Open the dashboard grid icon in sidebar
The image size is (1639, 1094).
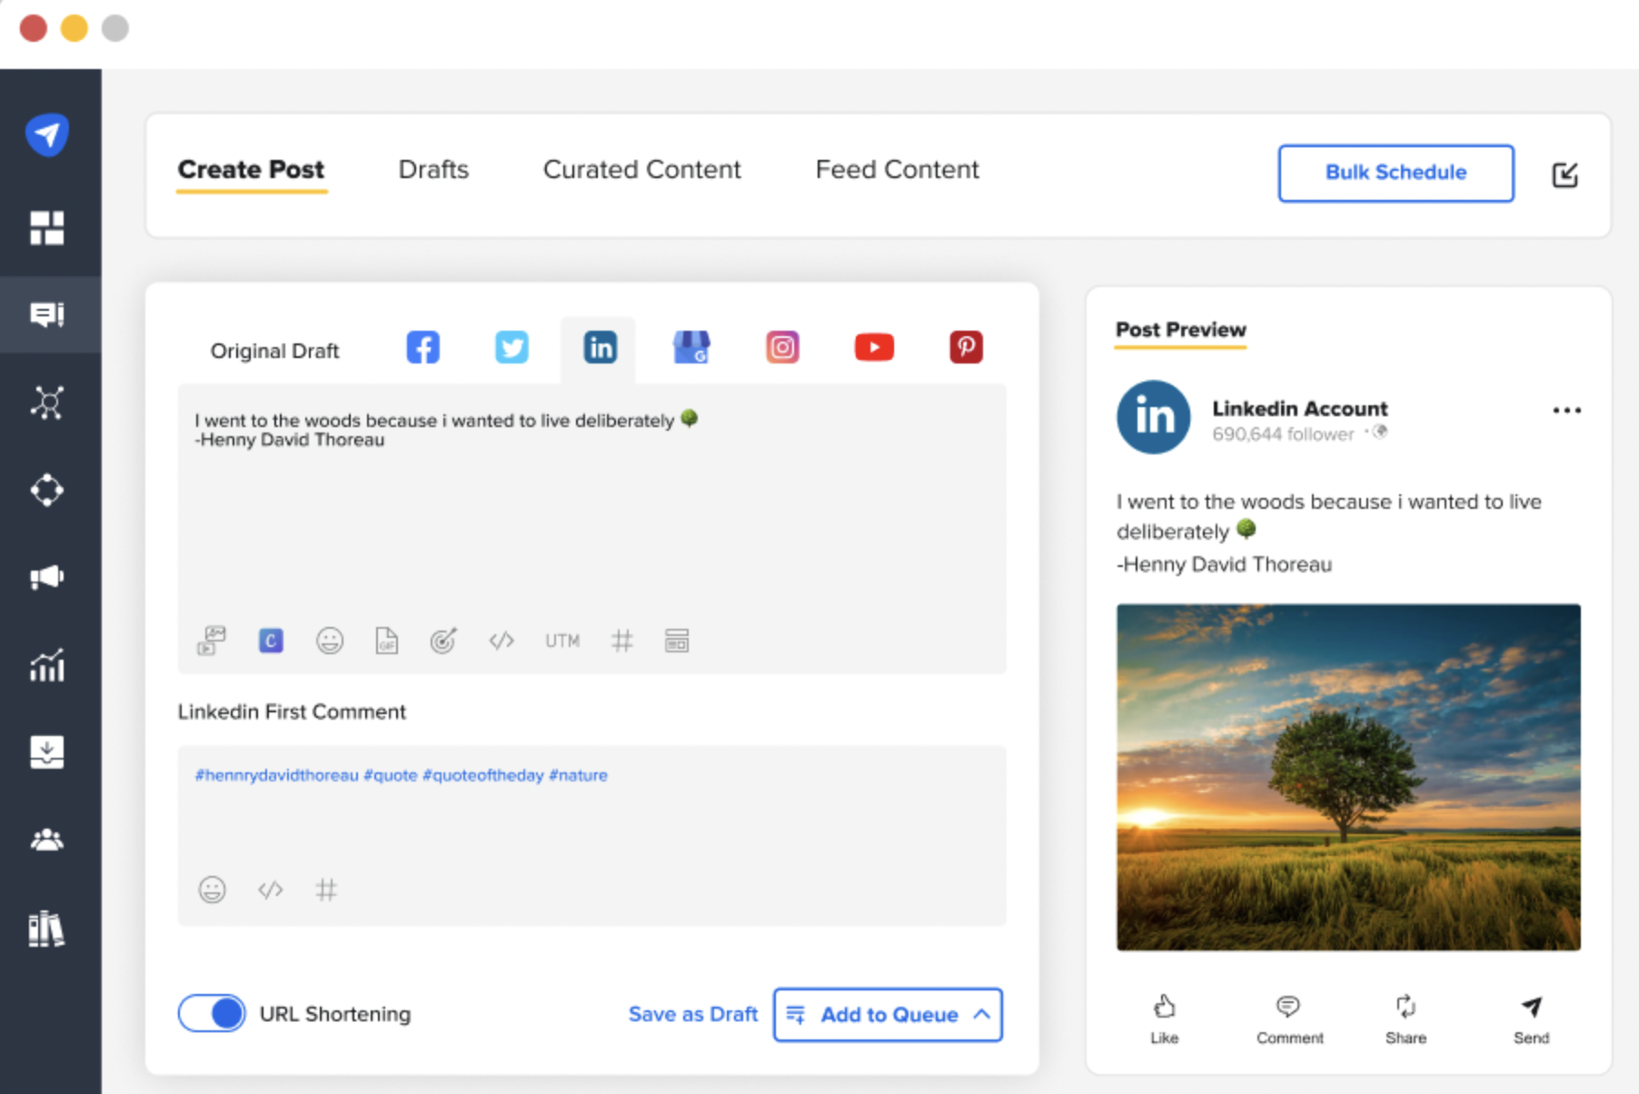pos(47,228)
